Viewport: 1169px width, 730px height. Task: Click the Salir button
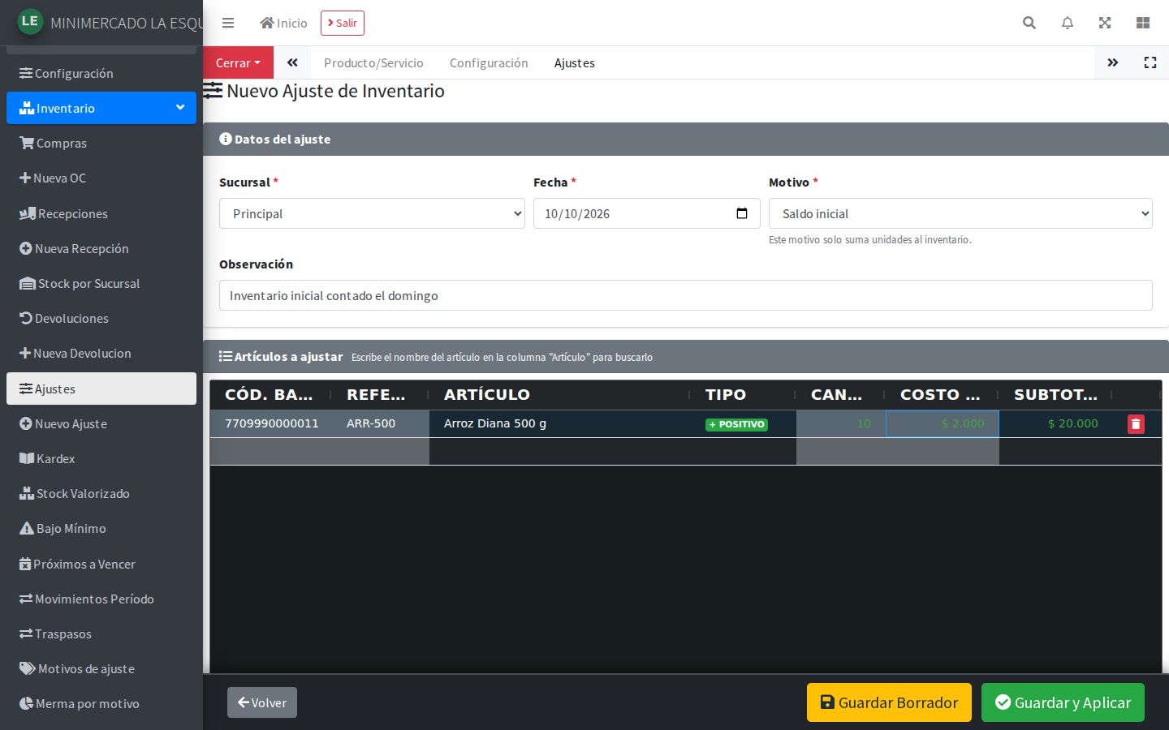point(343,23)
